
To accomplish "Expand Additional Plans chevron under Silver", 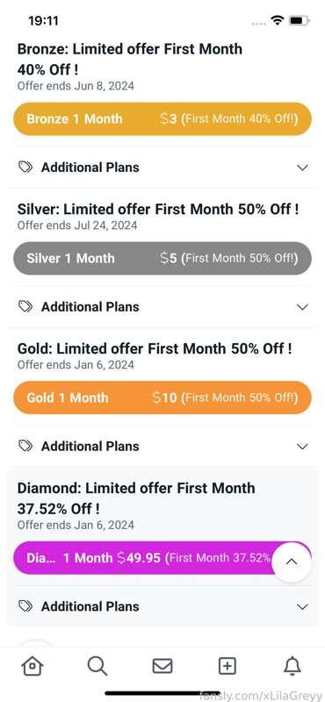I will pos(302,306).
